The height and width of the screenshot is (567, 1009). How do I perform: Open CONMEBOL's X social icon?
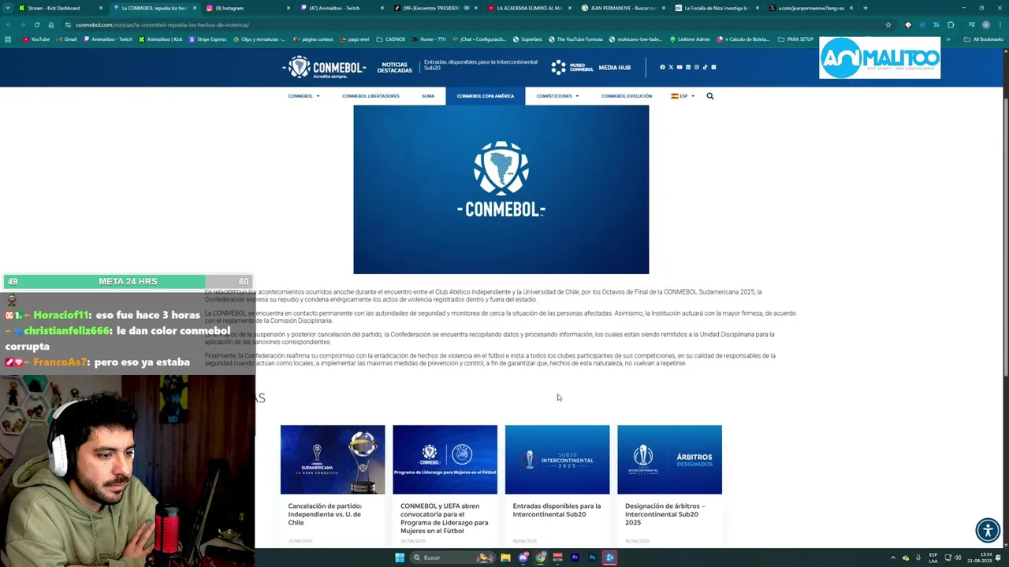click(671, 67)
